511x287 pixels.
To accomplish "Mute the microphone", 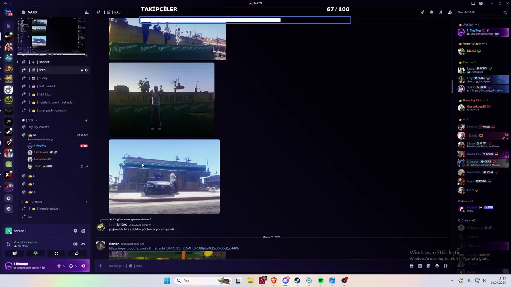I will (x=59, y=266).
